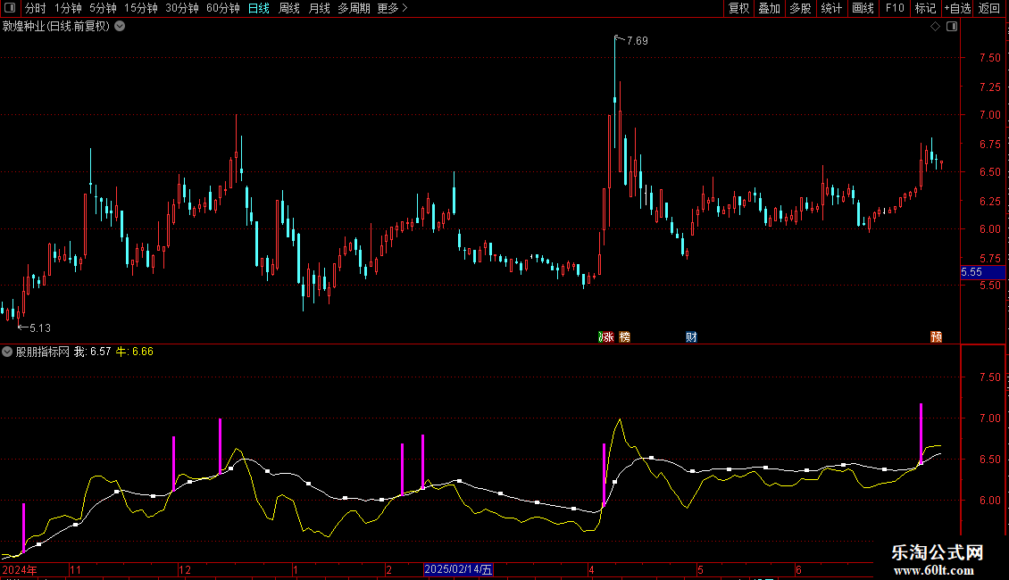Click the 敦煌种业(日线.前复权) title text
Image resolution: width=1009 pixels, height=580 pixels.
coord(56,27)
